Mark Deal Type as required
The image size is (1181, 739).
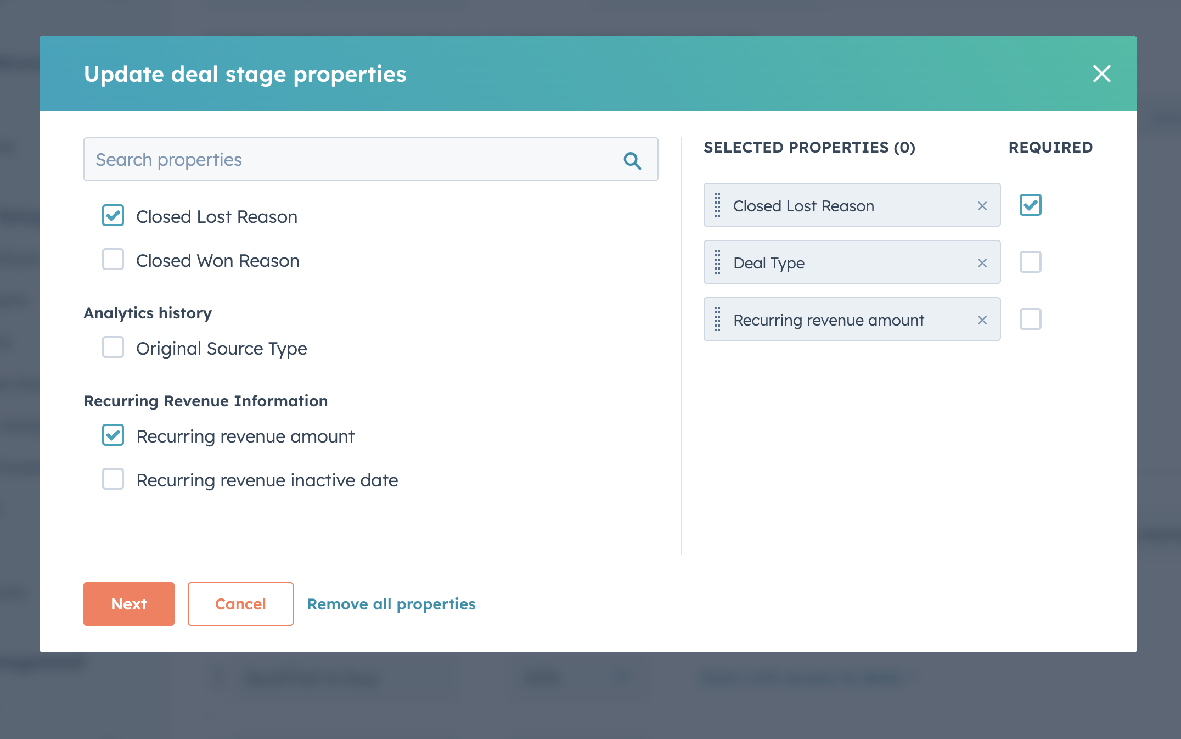click(x=1031, y=262)
